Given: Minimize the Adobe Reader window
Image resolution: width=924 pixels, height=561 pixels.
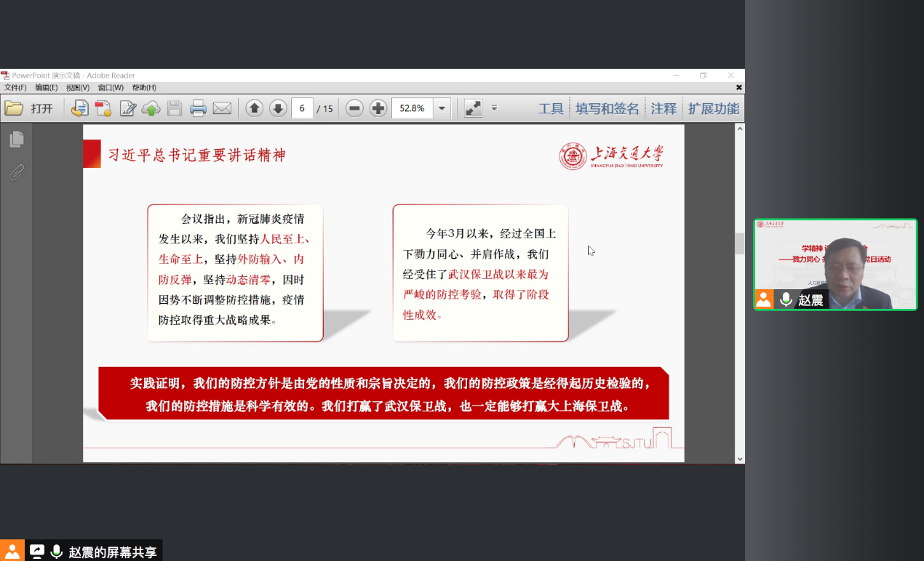Looking at the screenshot, I should coord(677,76).
